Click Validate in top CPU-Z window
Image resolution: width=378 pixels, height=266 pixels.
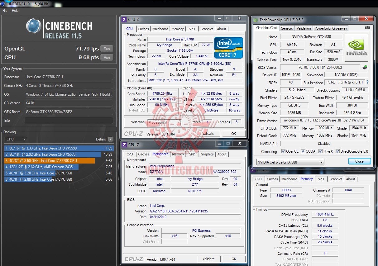tap(208, 134)
